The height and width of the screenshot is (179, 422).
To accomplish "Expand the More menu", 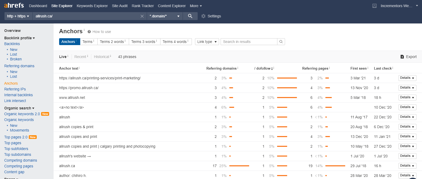I will [x=196, y=6].
